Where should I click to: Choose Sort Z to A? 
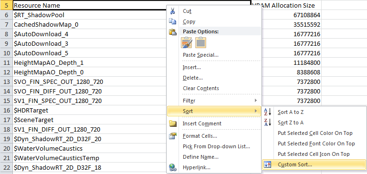(314, 123)
